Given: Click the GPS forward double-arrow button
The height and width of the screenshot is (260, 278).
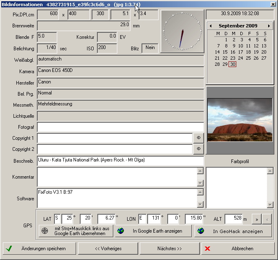Looking at the screenshot, I should coord(257,219).
